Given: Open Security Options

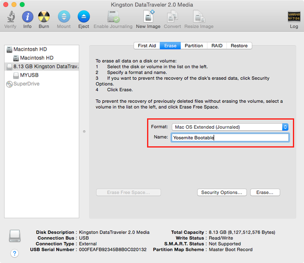Looking at the screenshot, I should point(222,193).
